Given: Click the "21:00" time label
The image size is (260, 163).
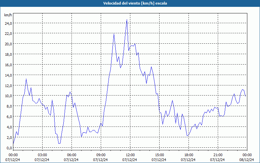Looking at the screenshot, I should point(218,155).
